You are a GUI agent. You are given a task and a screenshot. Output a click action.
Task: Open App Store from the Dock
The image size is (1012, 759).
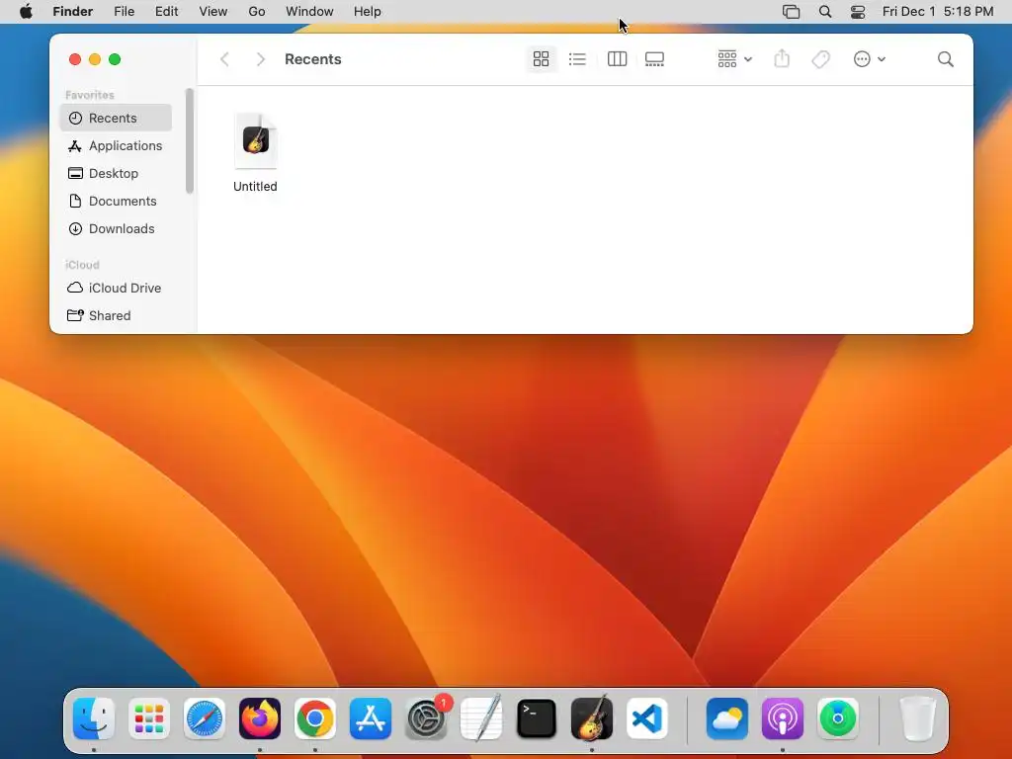(371, 718)
